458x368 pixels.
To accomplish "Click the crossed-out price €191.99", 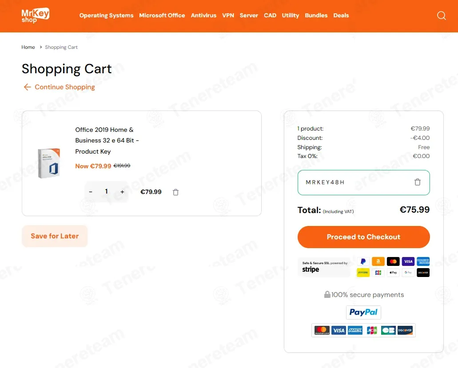I will (122, 166).
